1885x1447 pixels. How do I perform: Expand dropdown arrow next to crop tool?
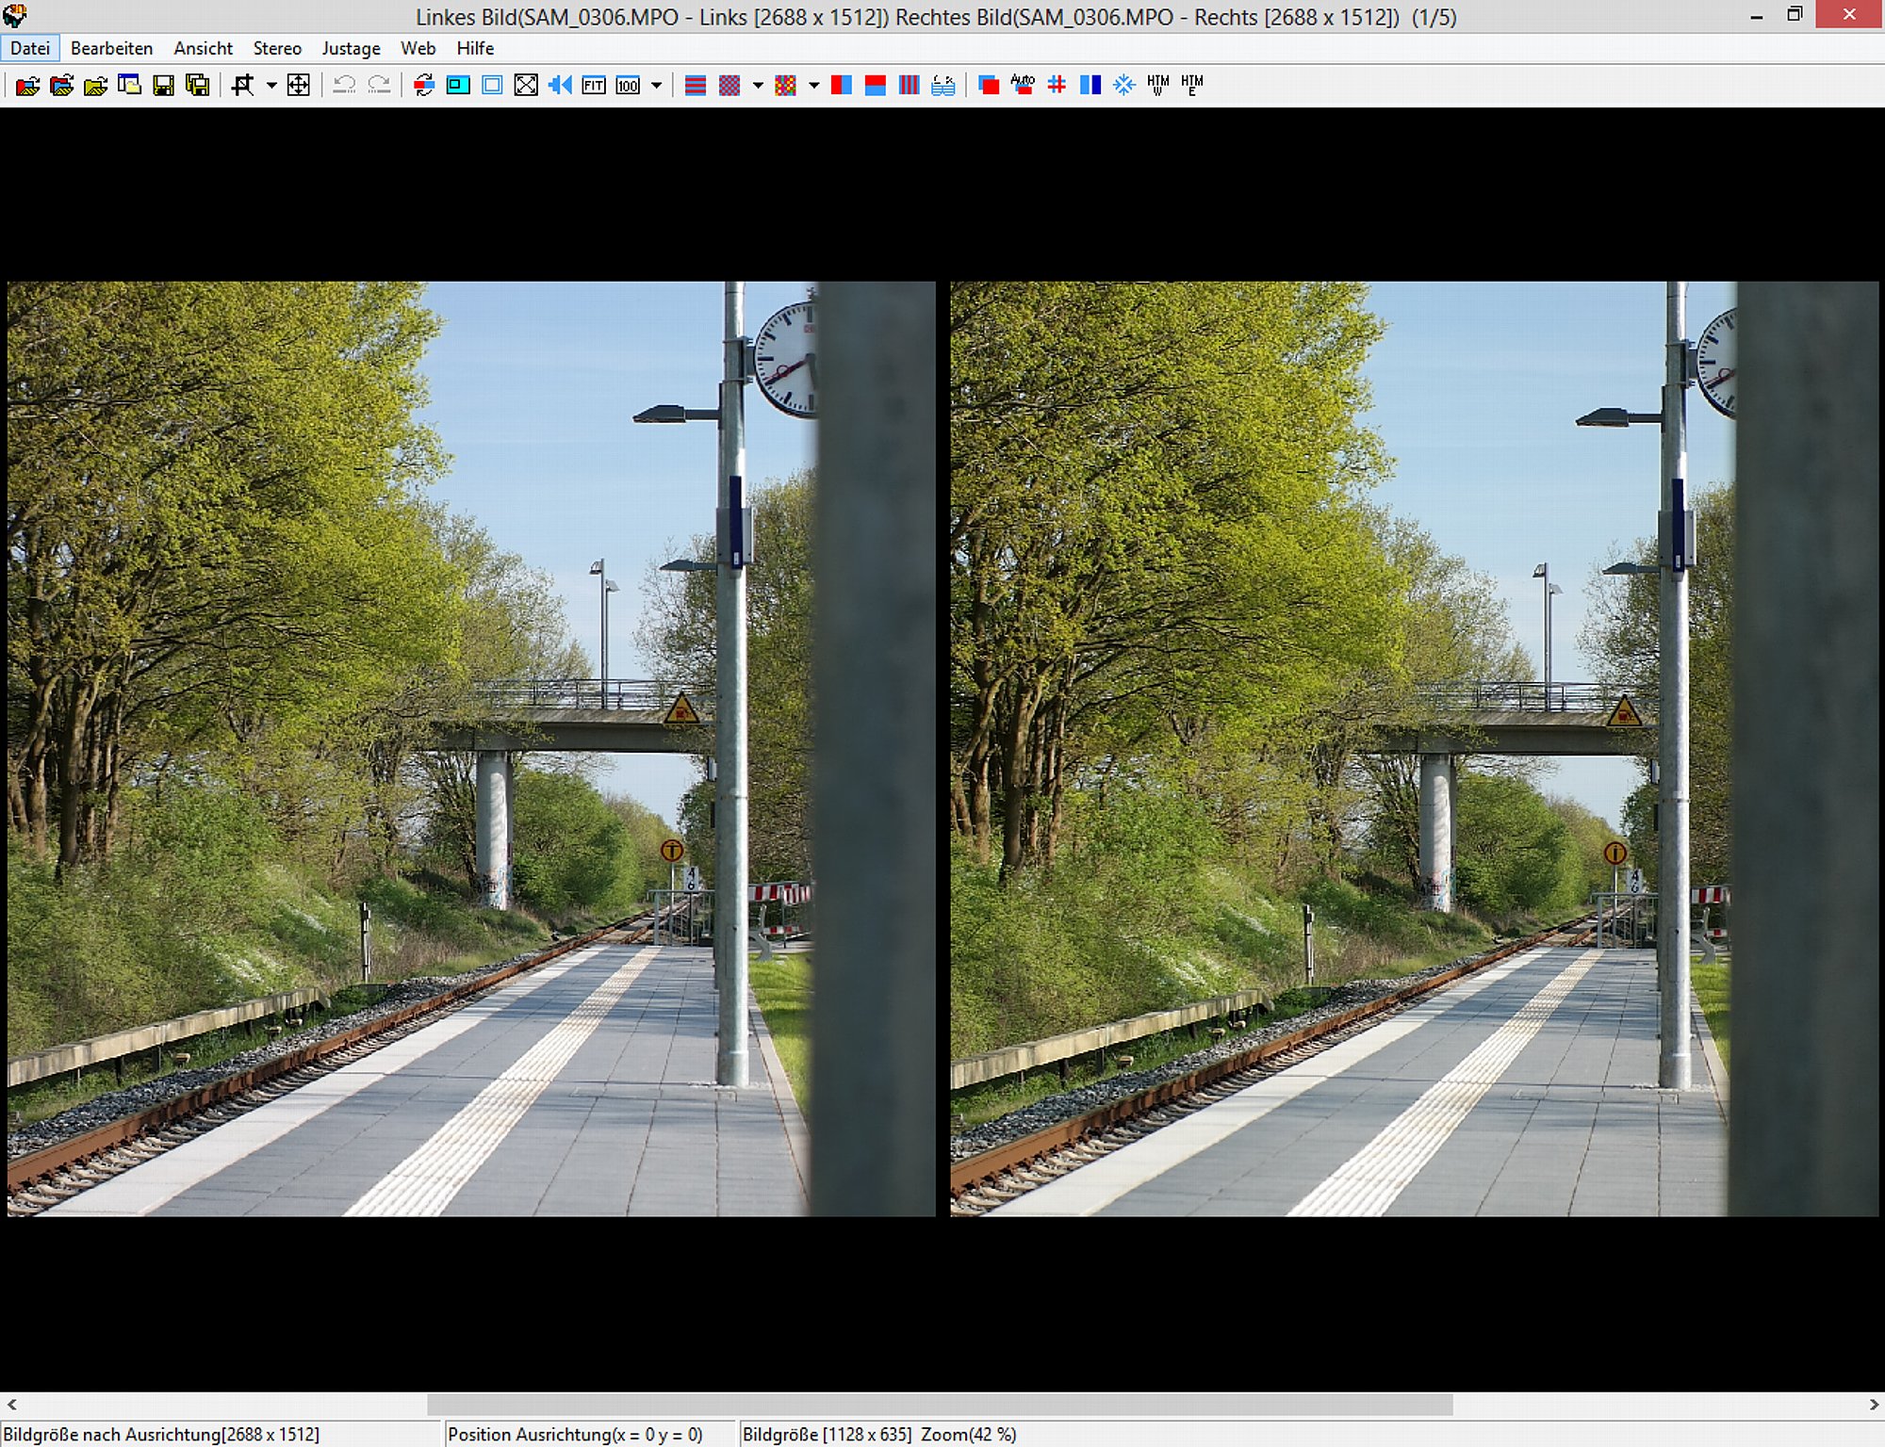271,86
